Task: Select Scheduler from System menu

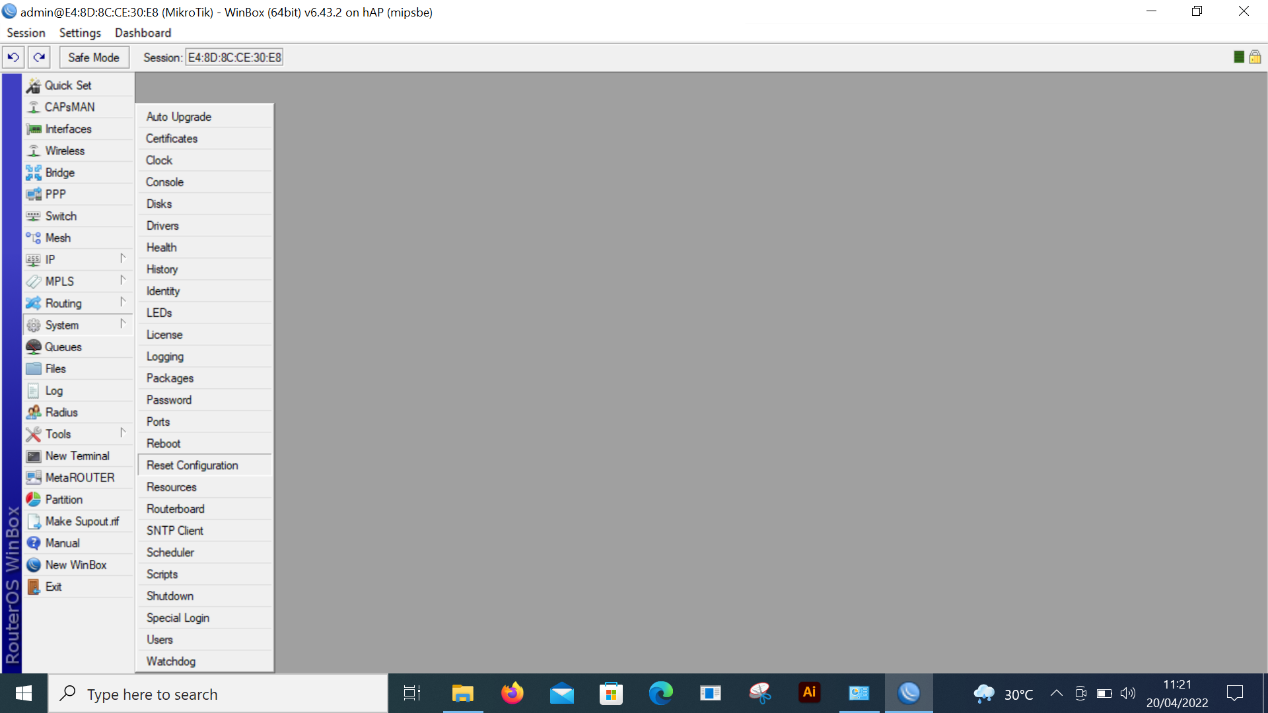Action: tap(205, 553)
